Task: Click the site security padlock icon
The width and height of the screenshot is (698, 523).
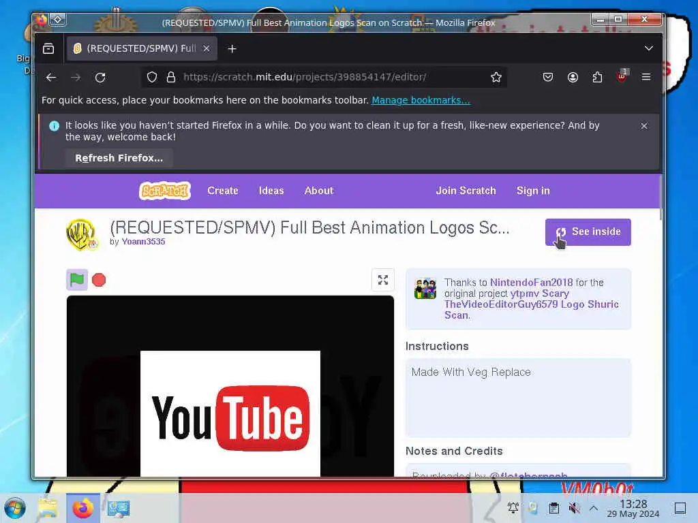Action: [x=170, y=78]
